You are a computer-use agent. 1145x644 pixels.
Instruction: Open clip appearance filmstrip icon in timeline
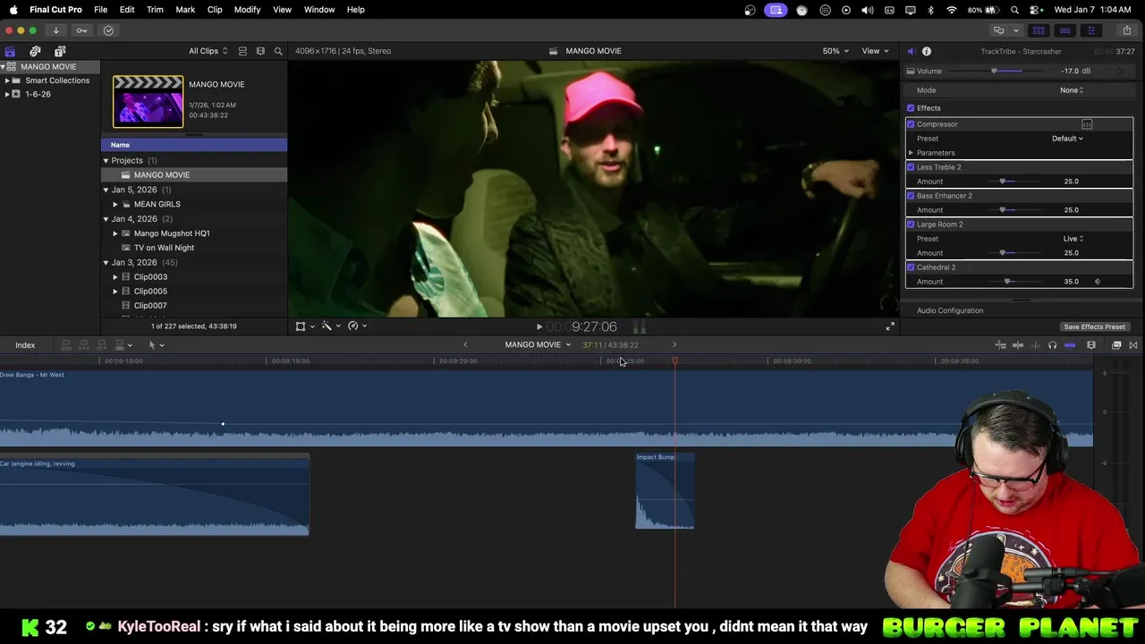click(1091, 345)
